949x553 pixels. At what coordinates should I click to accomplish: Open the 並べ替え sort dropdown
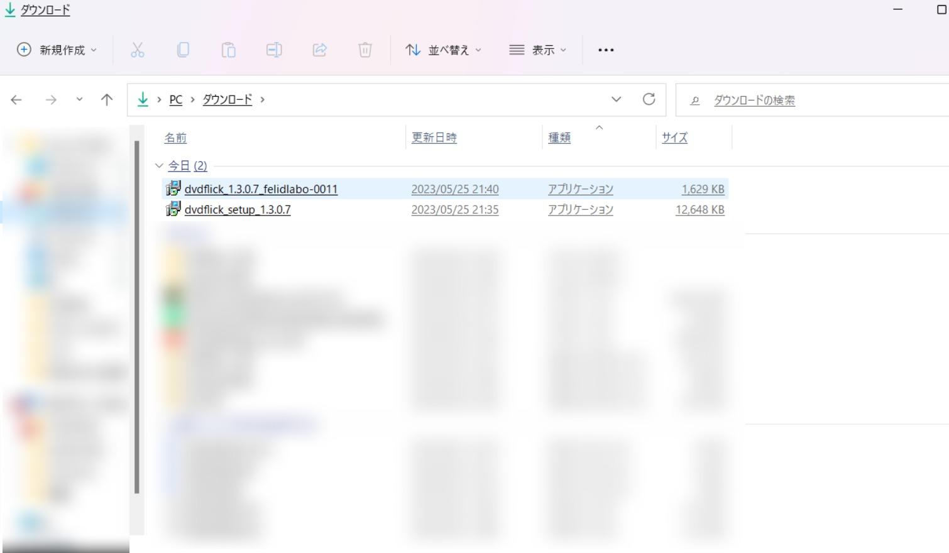[442, 50]
